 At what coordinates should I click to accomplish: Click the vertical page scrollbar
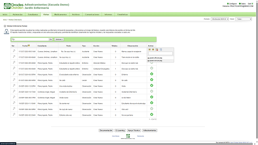point(257,71)
